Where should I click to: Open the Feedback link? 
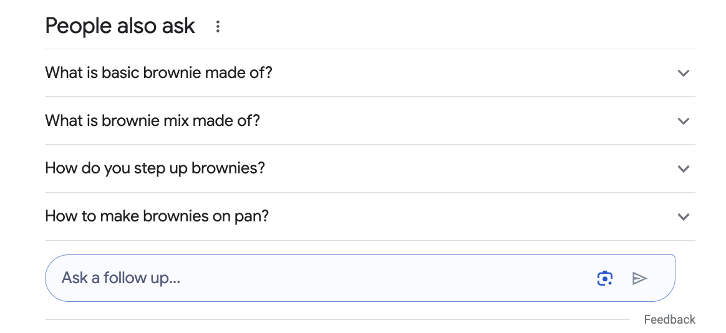click(x=669, y=319)
